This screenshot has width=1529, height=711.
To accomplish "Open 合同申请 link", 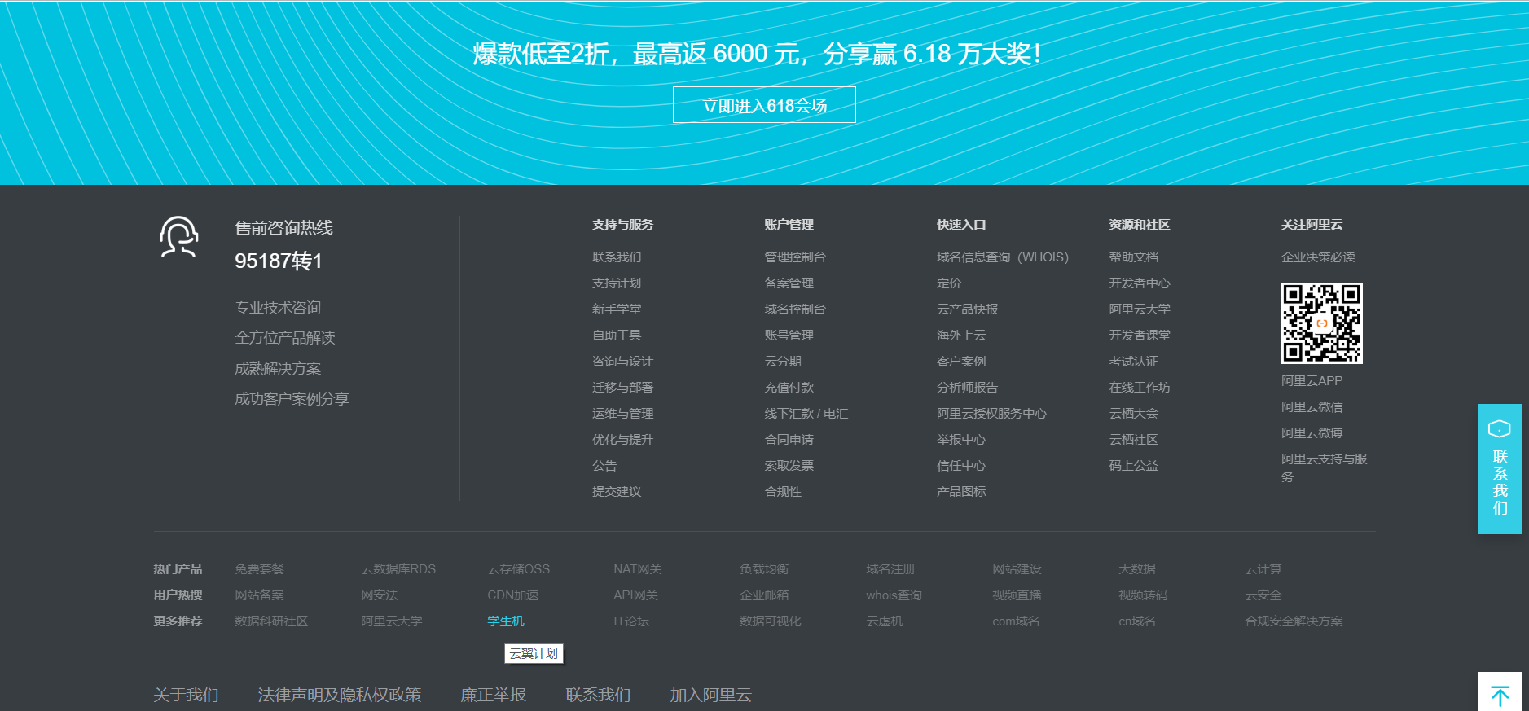I will click(x=789, y=440).
